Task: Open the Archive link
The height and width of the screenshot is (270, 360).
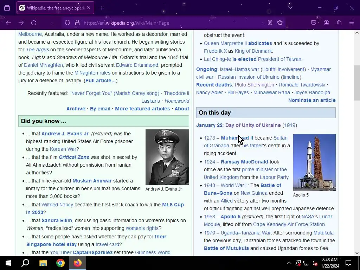Action: pos(76,109)
